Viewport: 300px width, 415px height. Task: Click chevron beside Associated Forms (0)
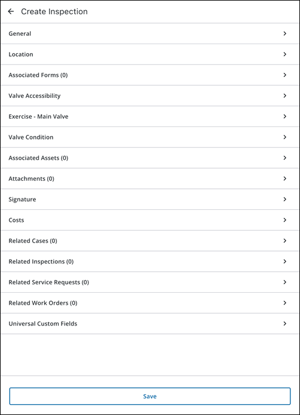284,75
